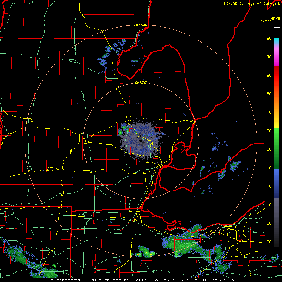This screenshot has width=282, height=282.
Task: Click the [dBZ] units label
Action: pos(266,22)
